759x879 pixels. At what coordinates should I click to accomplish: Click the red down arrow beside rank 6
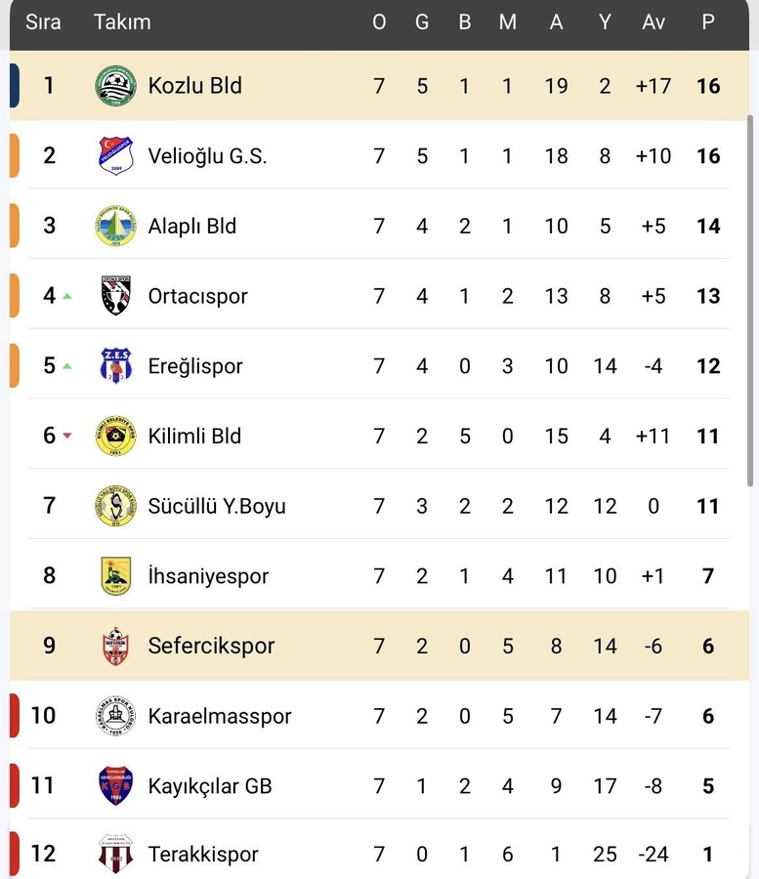click(x=67, y=436)
